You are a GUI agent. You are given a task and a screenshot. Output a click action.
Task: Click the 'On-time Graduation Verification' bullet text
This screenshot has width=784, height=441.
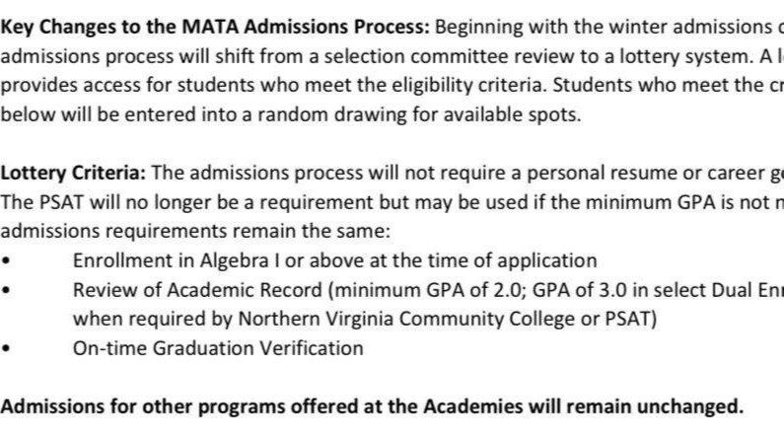click(x=218, y=347)
